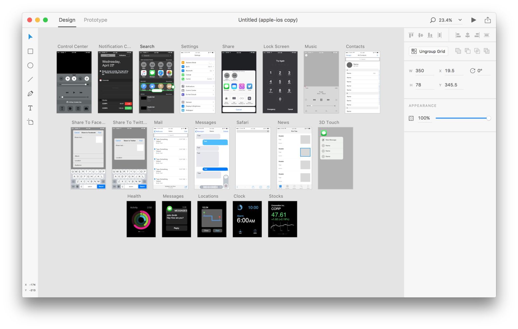Open the share export icon
Viewport: 518px width, 329px height.
tap(487, 20)
